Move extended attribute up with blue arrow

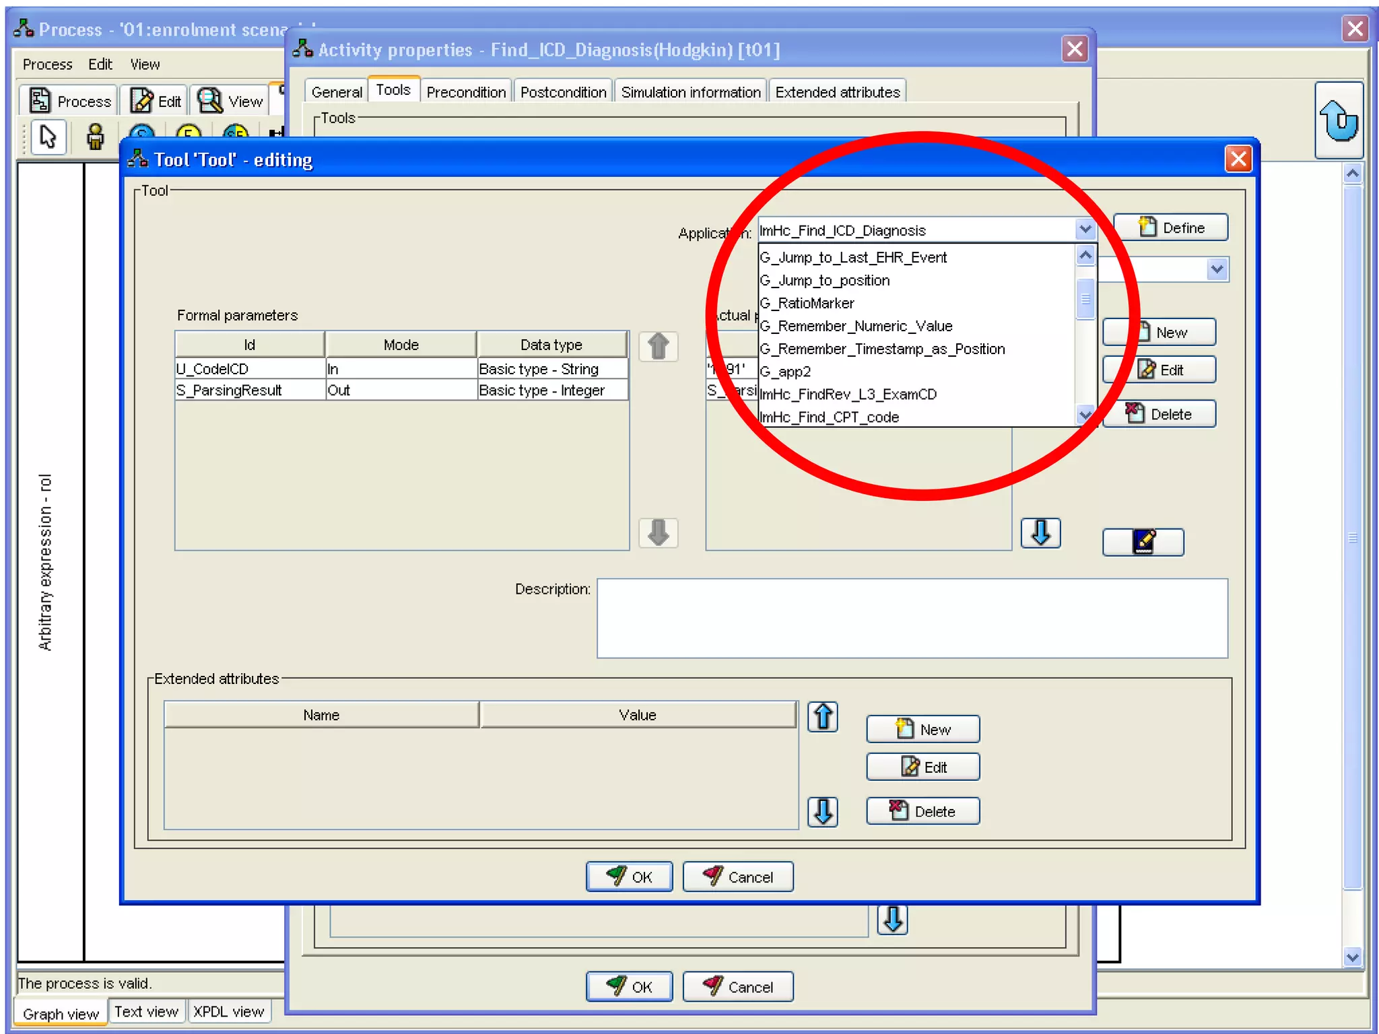pyautogui.click(x=823, y=717)
